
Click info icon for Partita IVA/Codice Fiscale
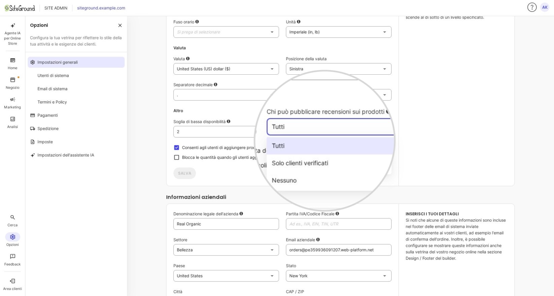[x=337, y=214]
